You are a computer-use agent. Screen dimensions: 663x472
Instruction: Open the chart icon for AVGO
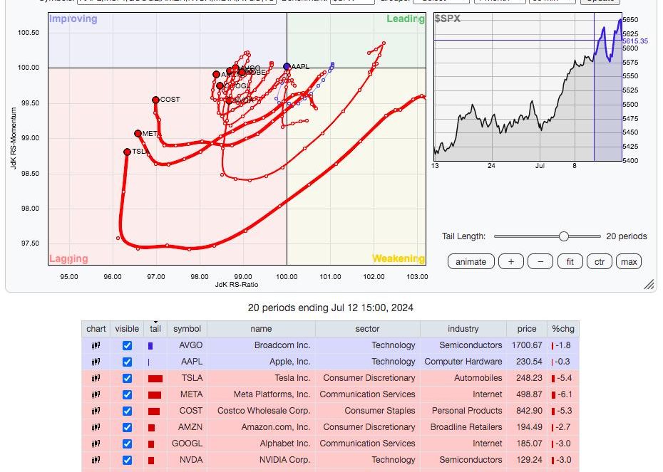click(96, 345)
